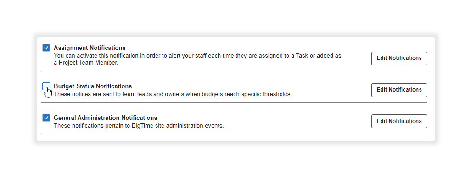Click the text line 'a Project Team Member.'

(x=86, y=63)
